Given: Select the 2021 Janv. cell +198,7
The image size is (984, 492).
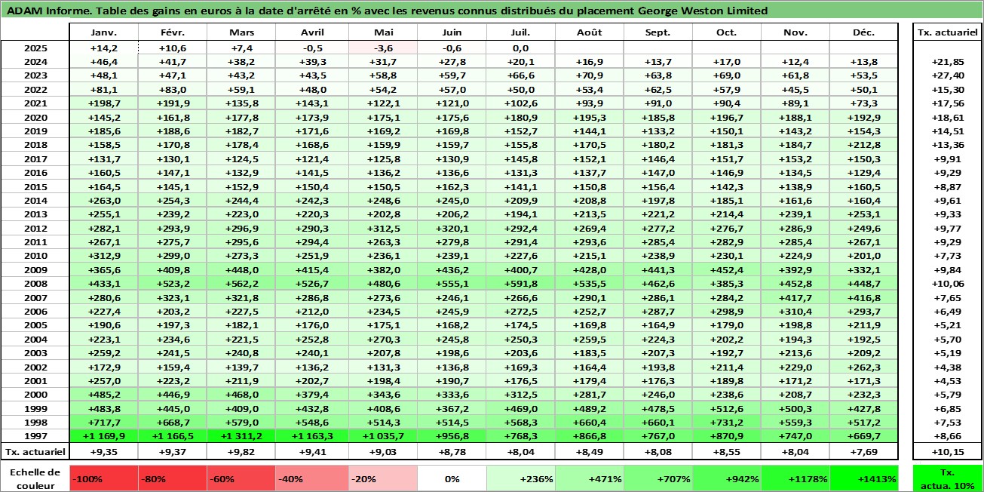Looking at the screenshot, I should (x=103, y=103).
